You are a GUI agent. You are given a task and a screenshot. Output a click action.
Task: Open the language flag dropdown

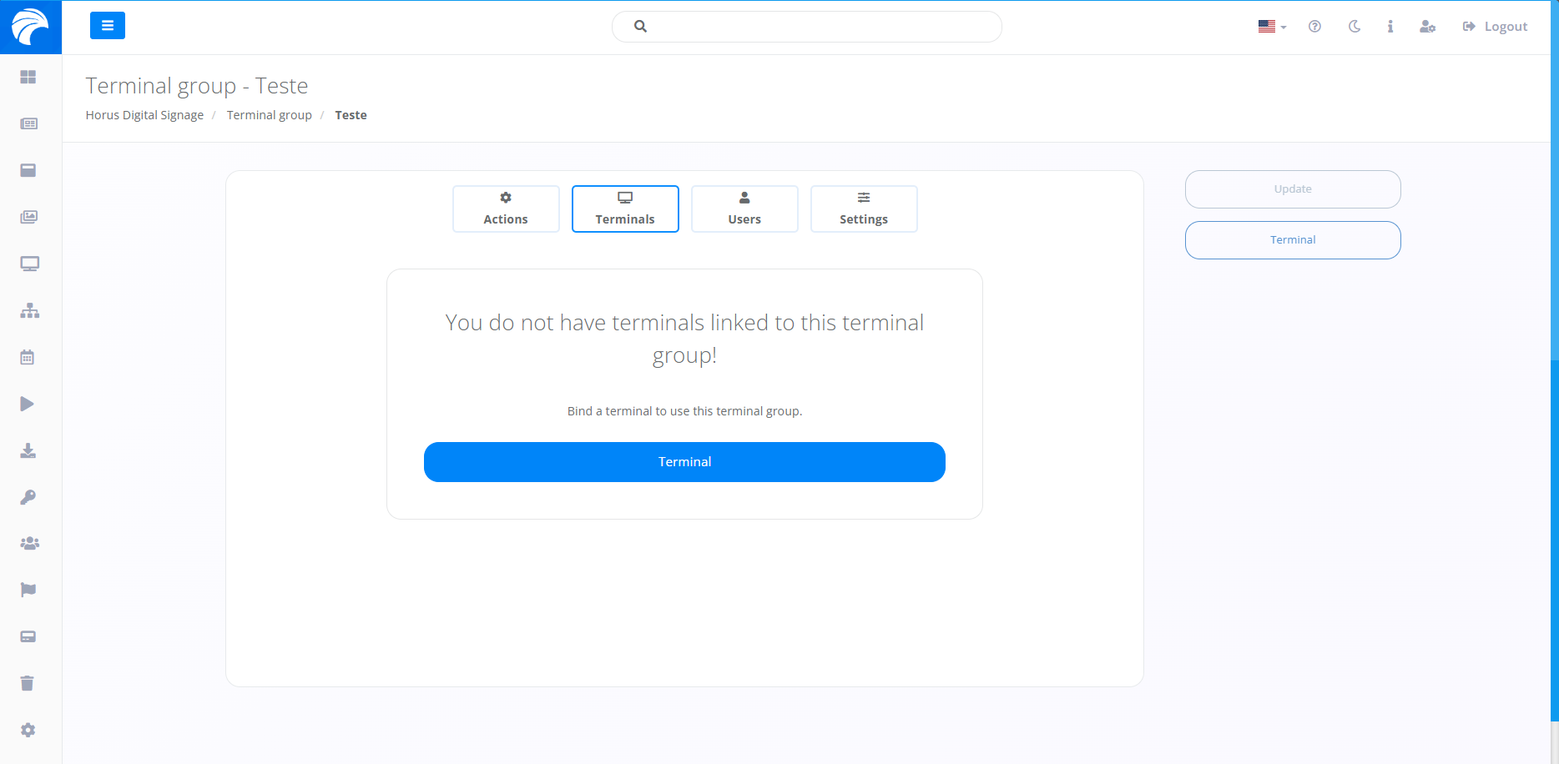1270,26
